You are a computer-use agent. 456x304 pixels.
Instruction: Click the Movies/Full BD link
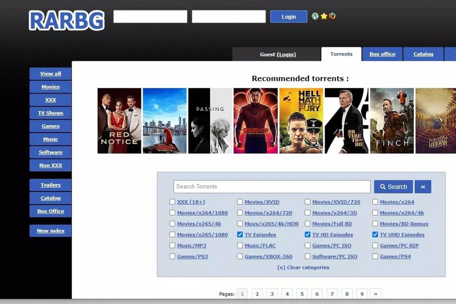point(332,224)
